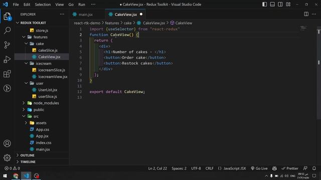Click the react-rtk-demo breadcrumb
The width and height of the screenshot is (321, 180).
[87, 23]
